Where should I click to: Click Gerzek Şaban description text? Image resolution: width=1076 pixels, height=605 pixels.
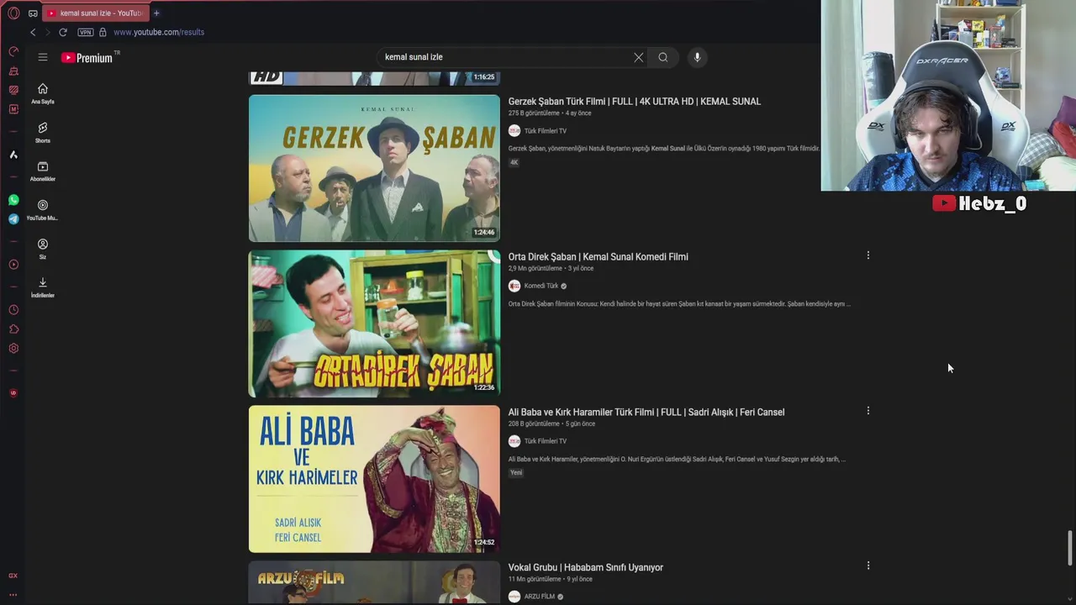click(664, 149)
